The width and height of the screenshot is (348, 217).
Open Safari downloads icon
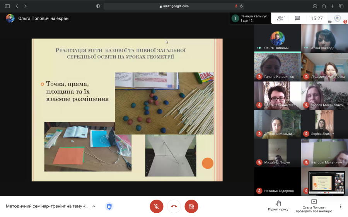[315, 6]
